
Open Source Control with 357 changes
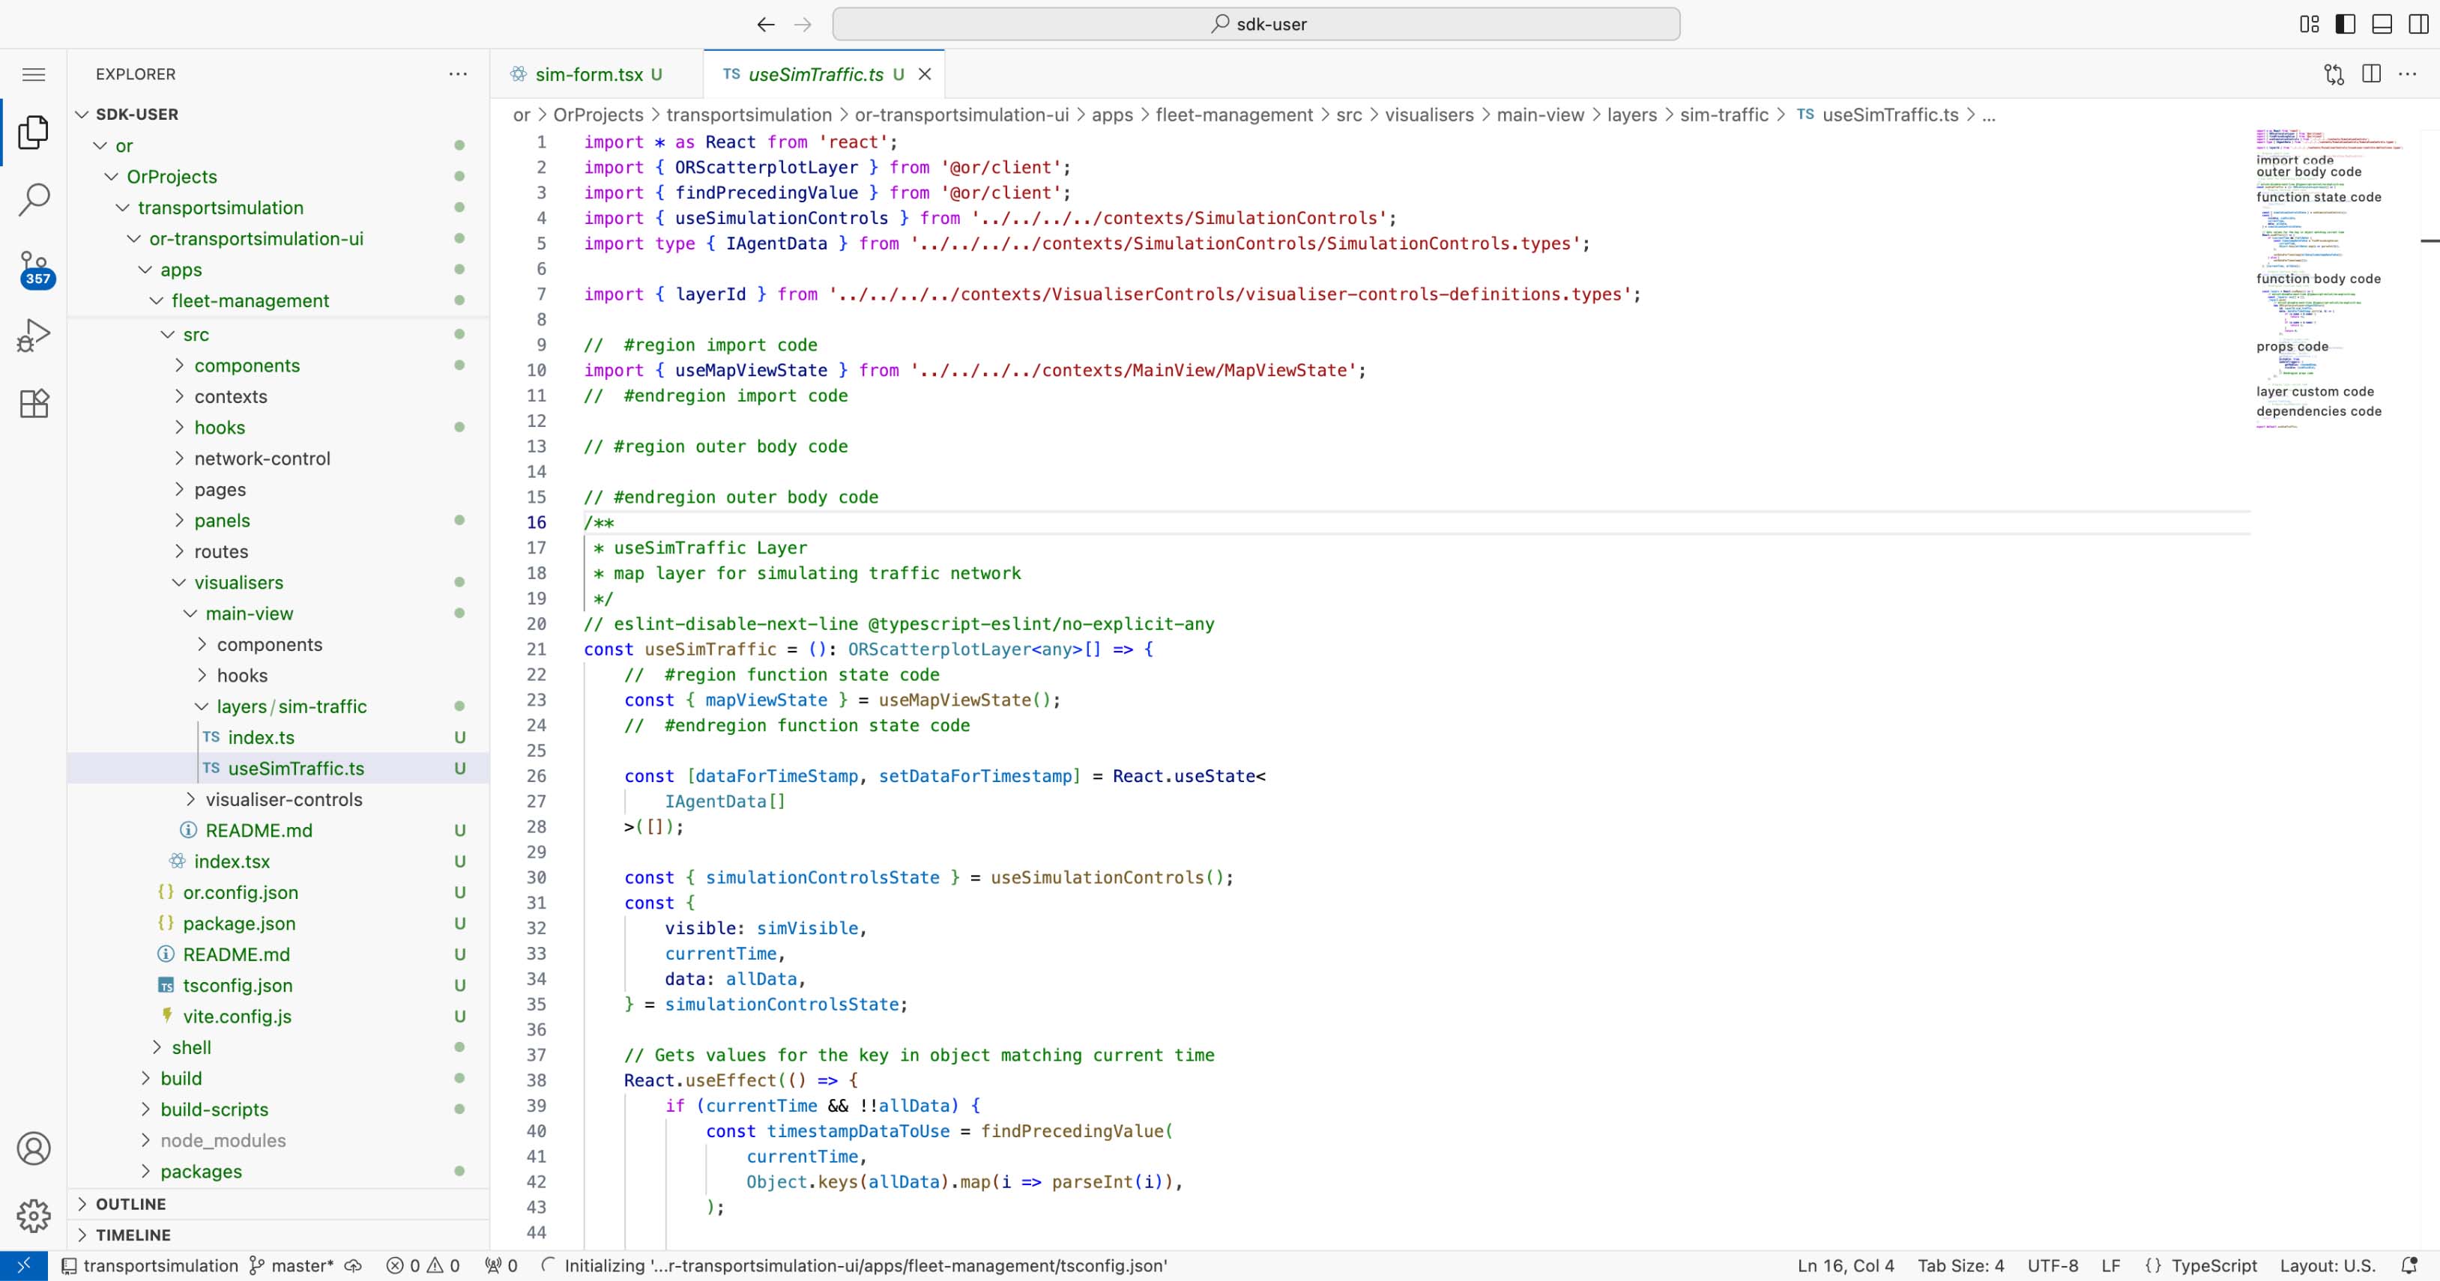pos(34,269)
